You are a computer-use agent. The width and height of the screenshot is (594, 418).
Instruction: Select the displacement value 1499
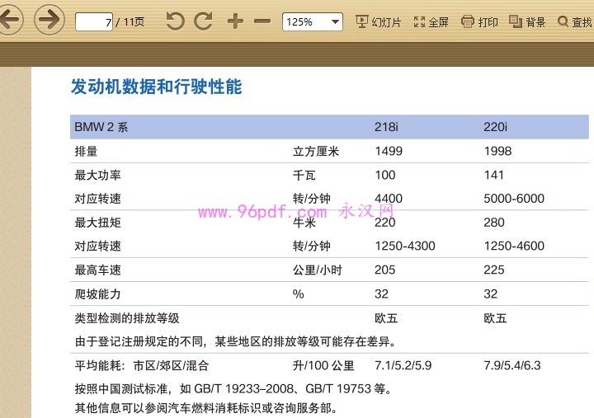click(x=389, y=151)
